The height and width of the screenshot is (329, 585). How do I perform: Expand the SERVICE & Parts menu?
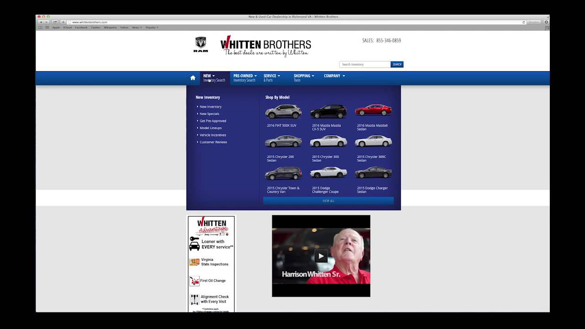(x=271, y=78)
